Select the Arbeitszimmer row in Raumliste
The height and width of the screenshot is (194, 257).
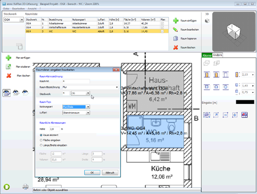click(97, 24)
